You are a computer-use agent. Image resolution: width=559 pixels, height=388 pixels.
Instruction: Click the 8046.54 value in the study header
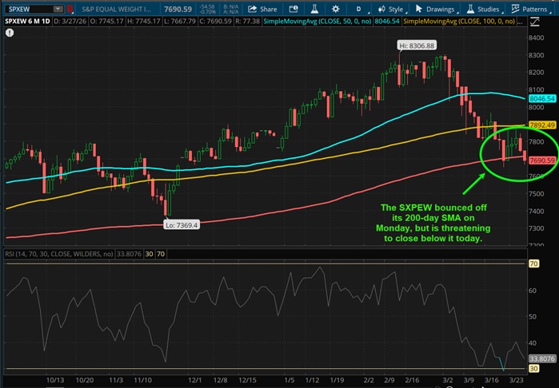pyautogui.click(x=387, y=22)
